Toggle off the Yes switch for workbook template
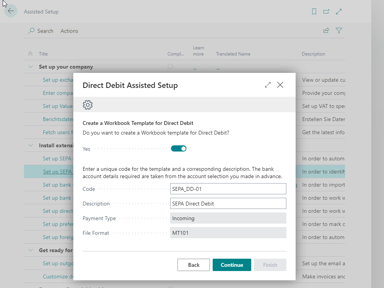384x288 pixels. 178,148
